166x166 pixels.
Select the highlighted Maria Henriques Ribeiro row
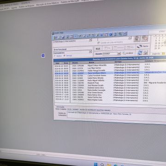click(110, 73)
